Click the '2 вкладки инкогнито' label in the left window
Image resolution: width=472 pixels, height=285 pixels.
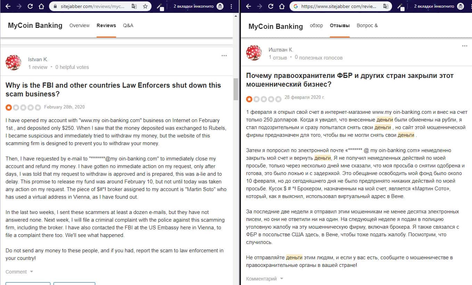pyautogui.click(x=194, y=6)
